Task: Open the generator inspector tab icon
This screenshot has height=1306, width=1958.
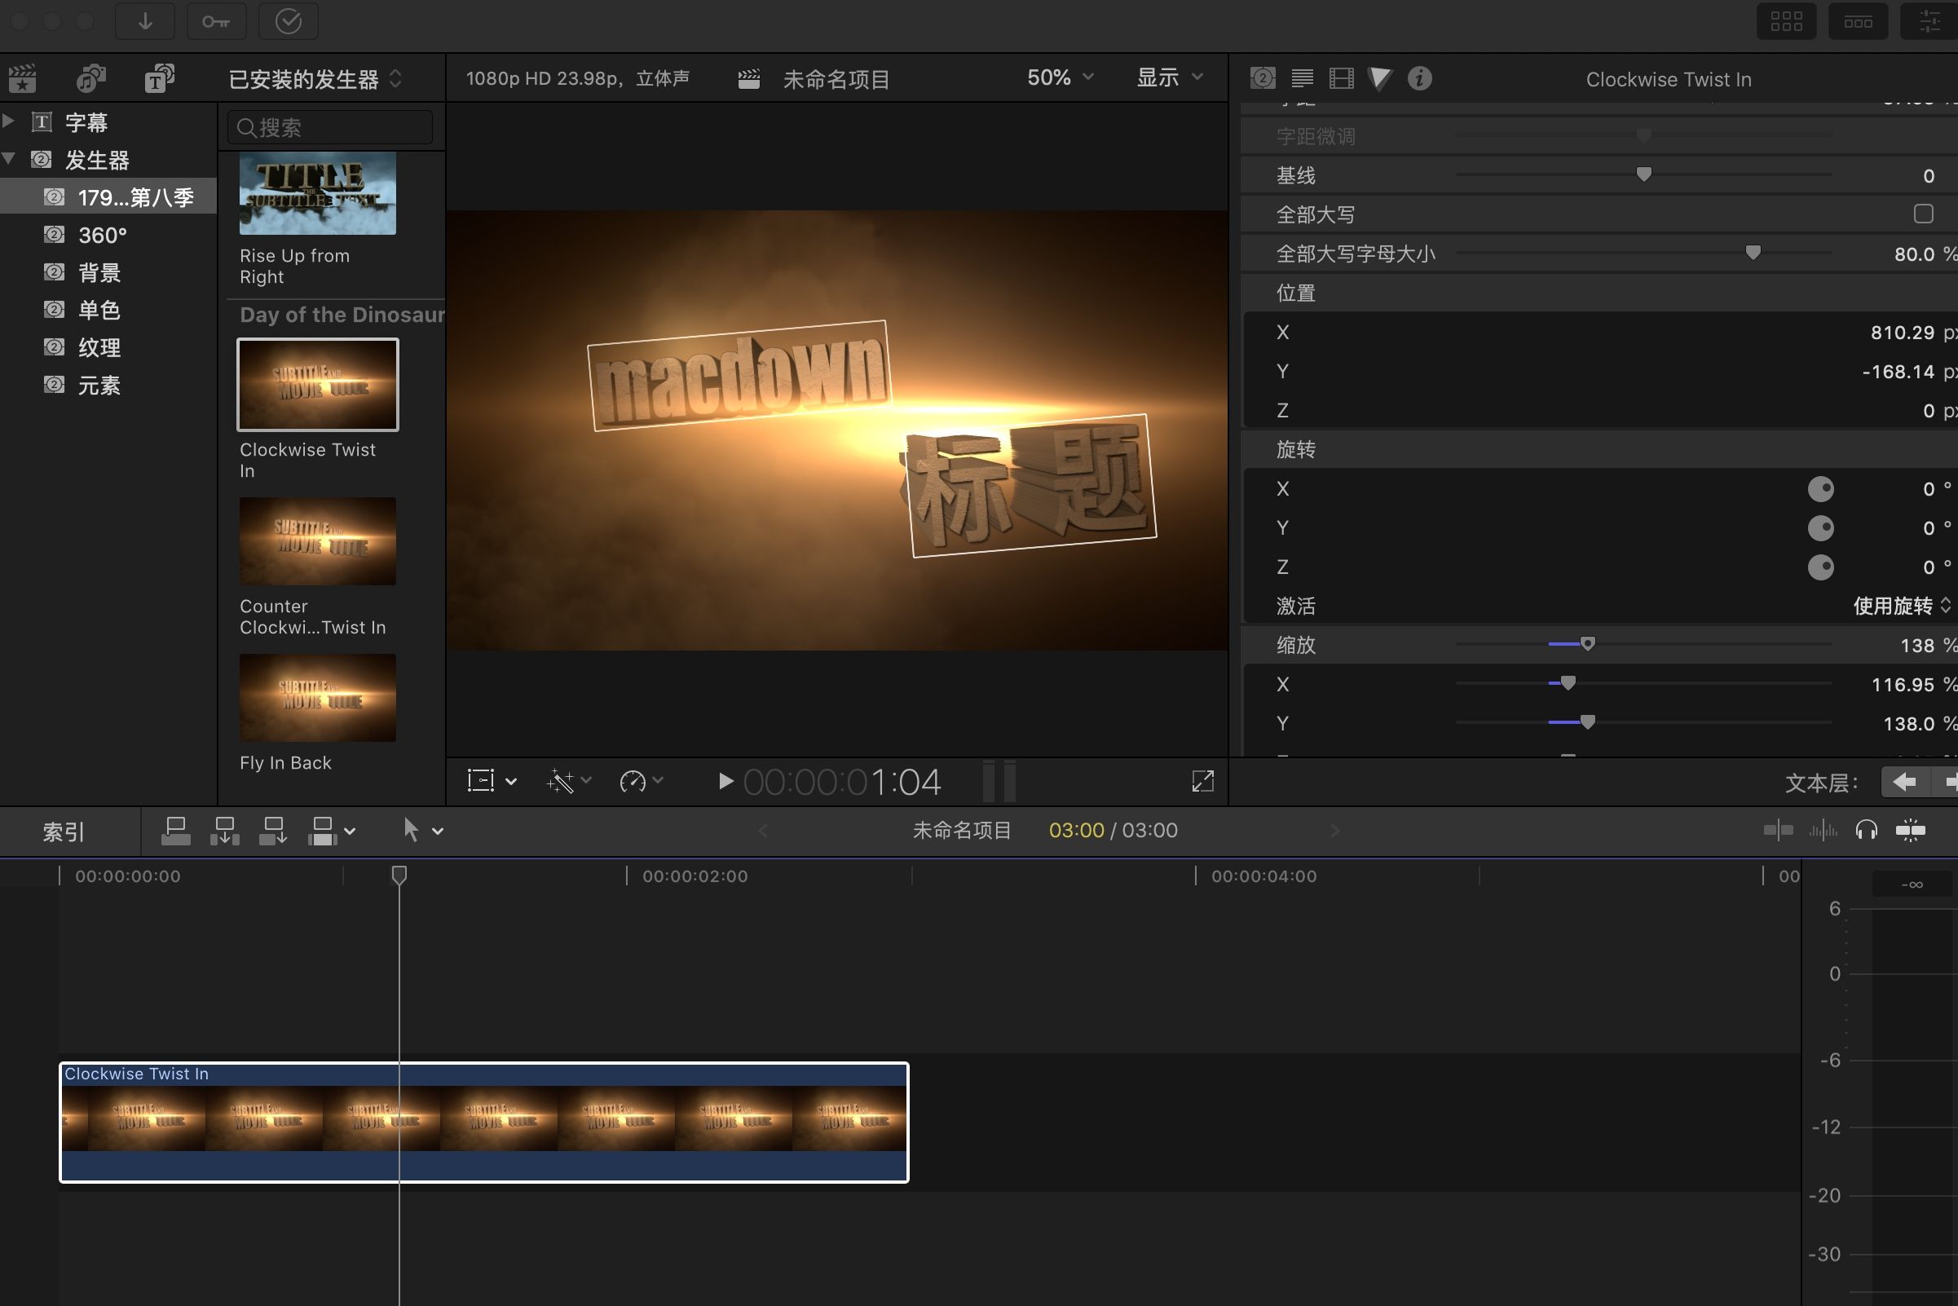Action: tap(1263, 78)
